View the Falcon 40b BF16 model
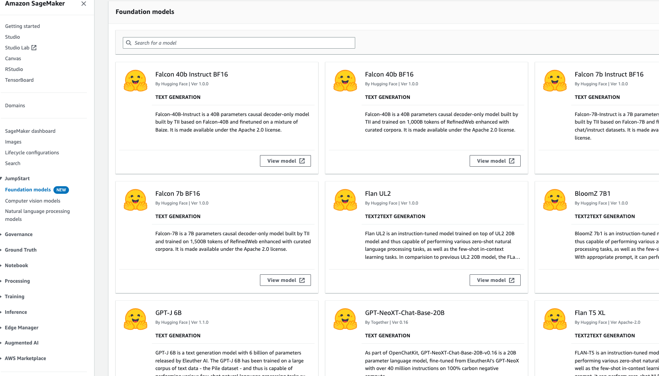 click(495, 161)
